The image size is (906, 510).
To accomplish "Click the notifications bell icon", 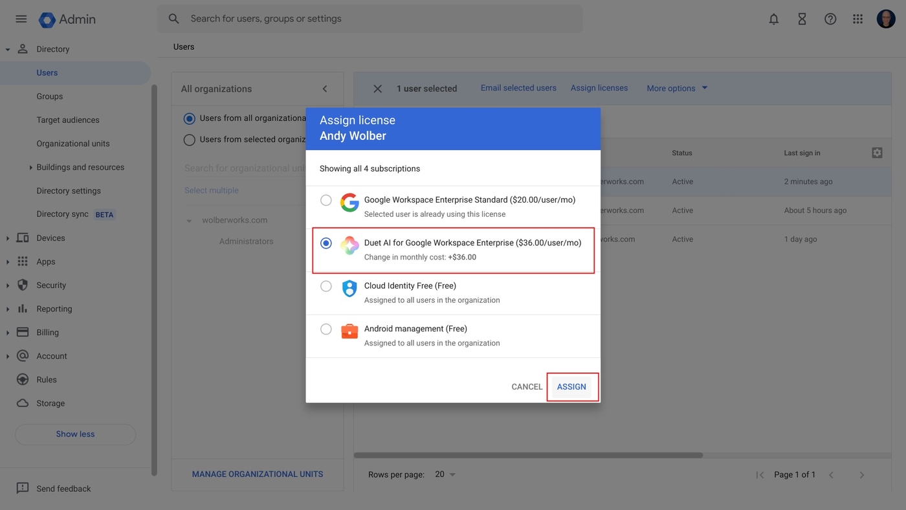I will (773, 19).
